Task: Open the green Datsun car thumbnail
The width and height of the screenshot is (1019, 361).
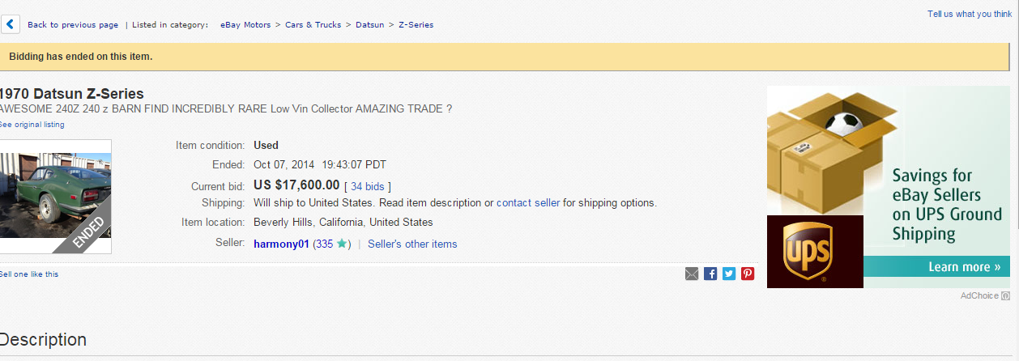Action: point(56,197)
